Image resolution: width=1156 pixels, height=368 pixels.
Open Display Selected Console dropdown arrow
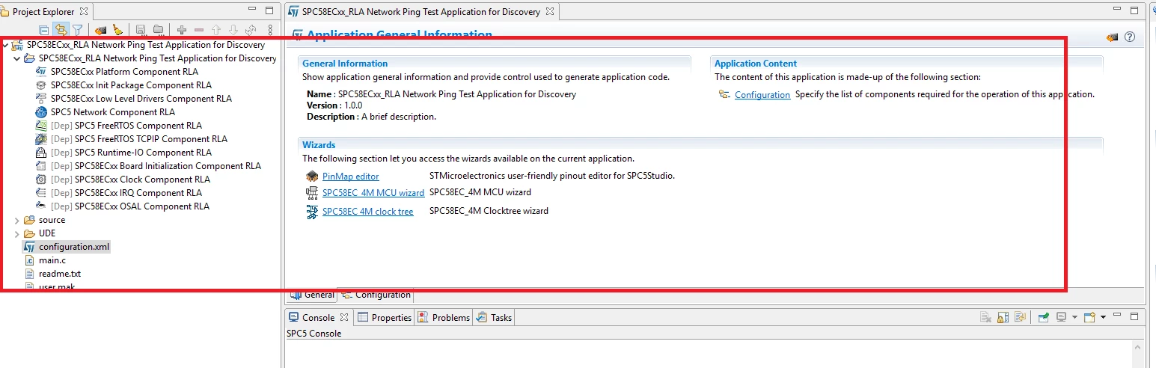[1075, 317]
